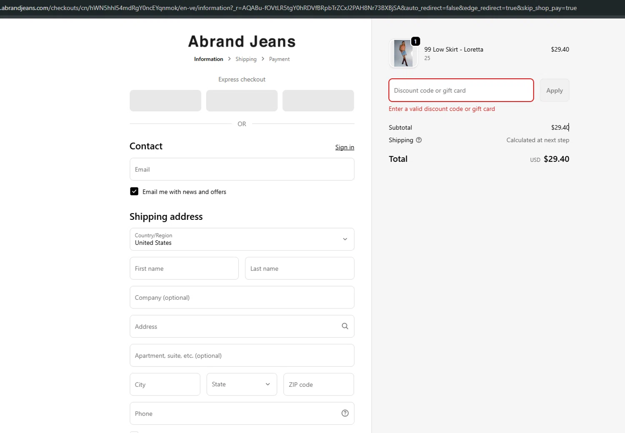Click the Shipping address heading
Image resolution: width=625 pixels, height=433 pixels.
(166, 216)
